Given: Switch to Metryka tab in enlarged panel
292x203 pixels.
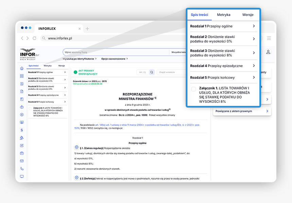Looking at the screenshot, I should (x=224, y=15).
